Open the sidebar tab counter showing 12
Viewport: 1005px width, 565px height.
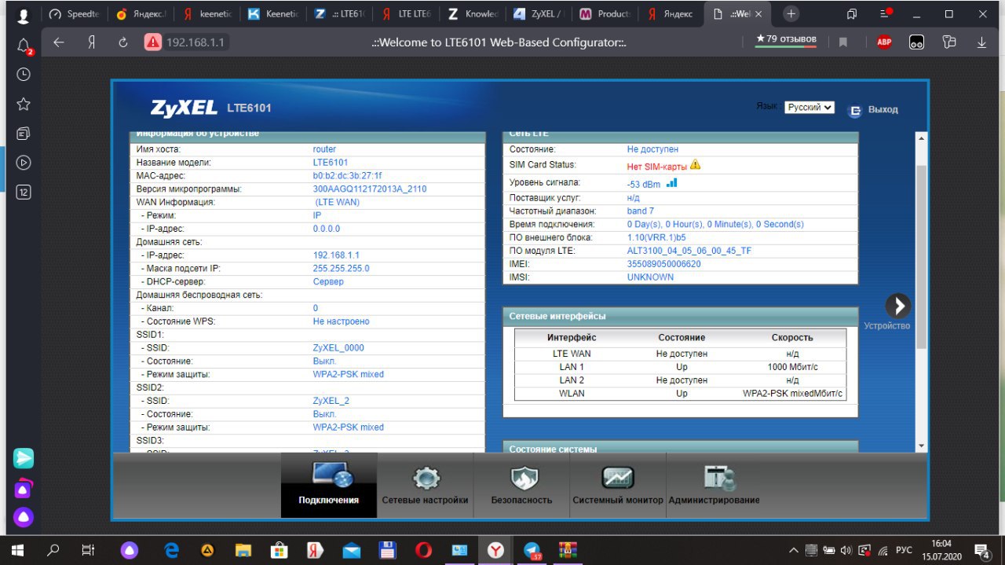pos(24,192)
